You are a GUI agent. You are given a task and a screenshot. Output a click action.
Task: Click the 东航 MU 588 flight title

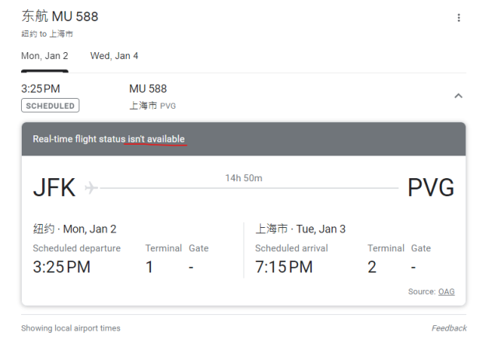click(x=60, y=16)
